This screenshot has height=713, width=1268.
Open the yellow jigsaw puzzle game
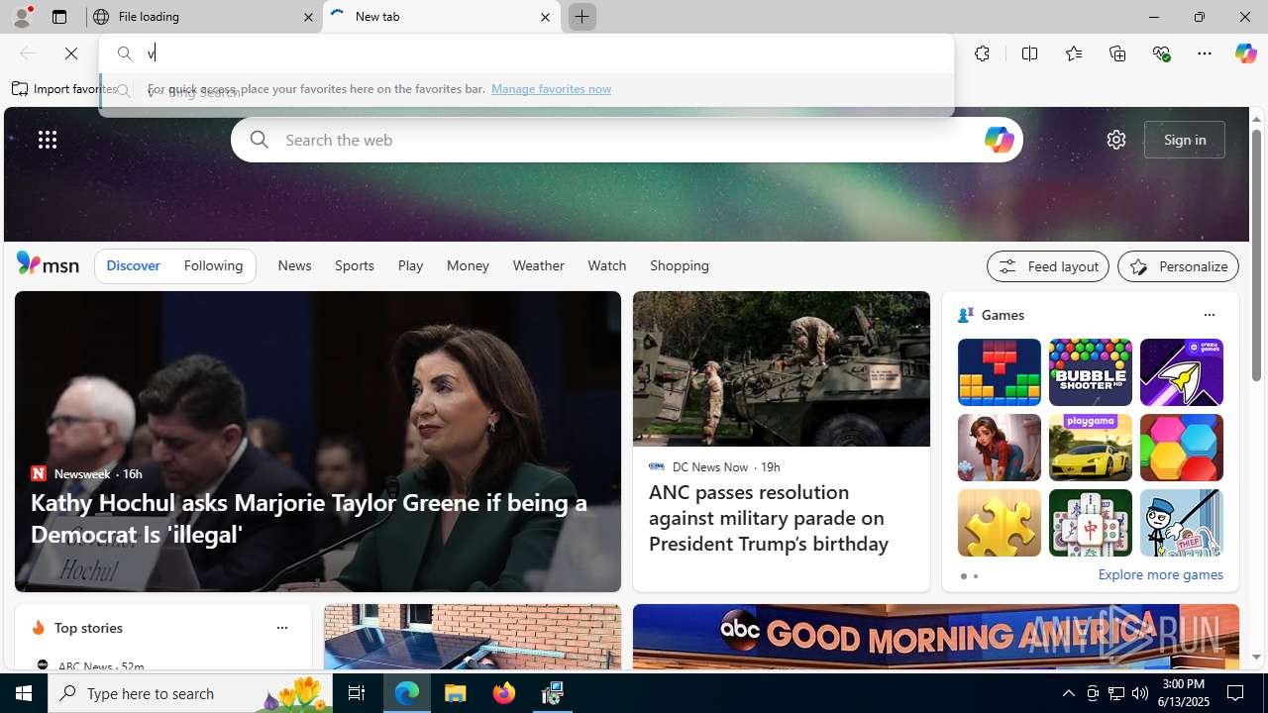tap(999, 523)
